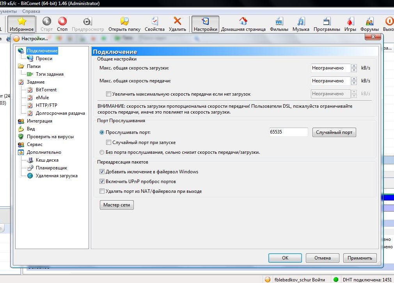This screenshot has width=394, height=283.
Task: Select Задание in the settings tree
Action: 35,82
